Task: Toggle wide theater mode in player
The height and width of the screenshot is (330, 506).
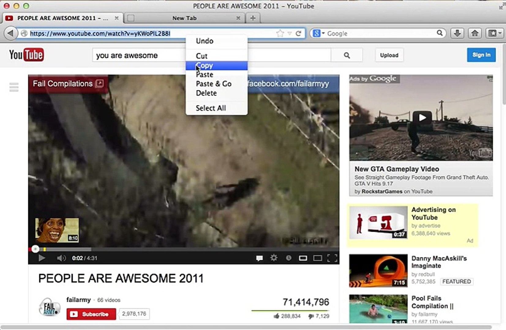Action: click(x=318, y=258)
